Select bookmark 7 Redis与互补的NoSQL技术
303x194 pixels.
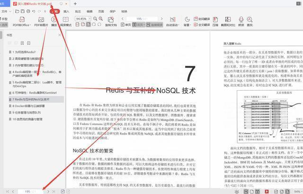coord(36,100)
